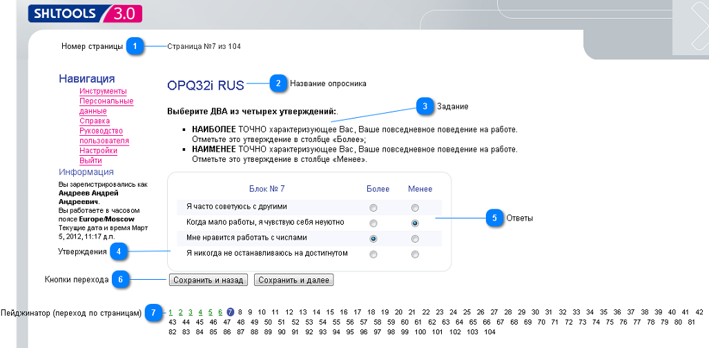Image resolution: width=709 pixels, height=348 pixels.
Task: Click the «Выйти» logout link
Action: [x=90, y=161]
